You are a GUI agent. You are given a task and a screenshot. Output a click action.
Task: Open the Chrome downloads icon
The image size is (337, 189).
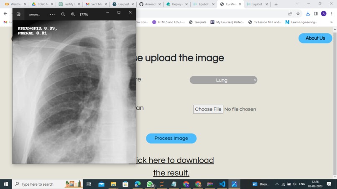pos(308,13)
